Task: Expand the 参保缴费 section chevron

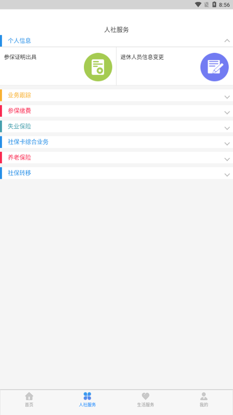Action: pos(227,113)
